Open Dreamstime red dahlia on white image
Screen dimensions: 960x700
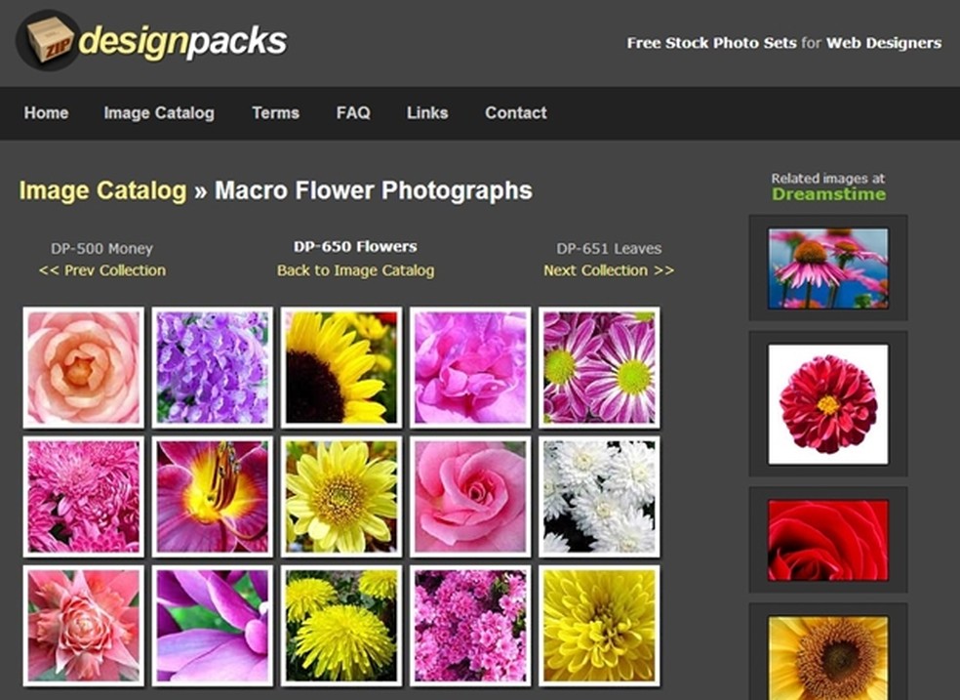828,404
